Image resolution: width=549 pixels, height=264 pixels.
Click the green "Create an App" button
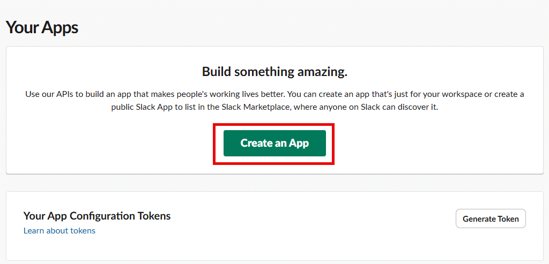(x=274, y=143)
